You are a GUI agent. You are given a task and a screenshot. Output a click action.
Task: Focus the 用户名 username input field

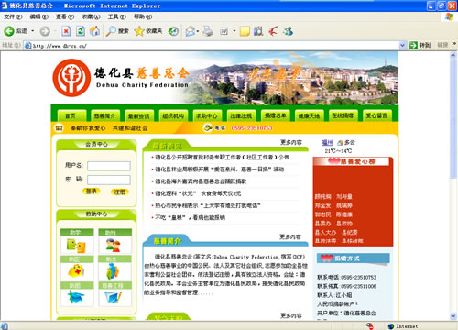coord(109,166)
